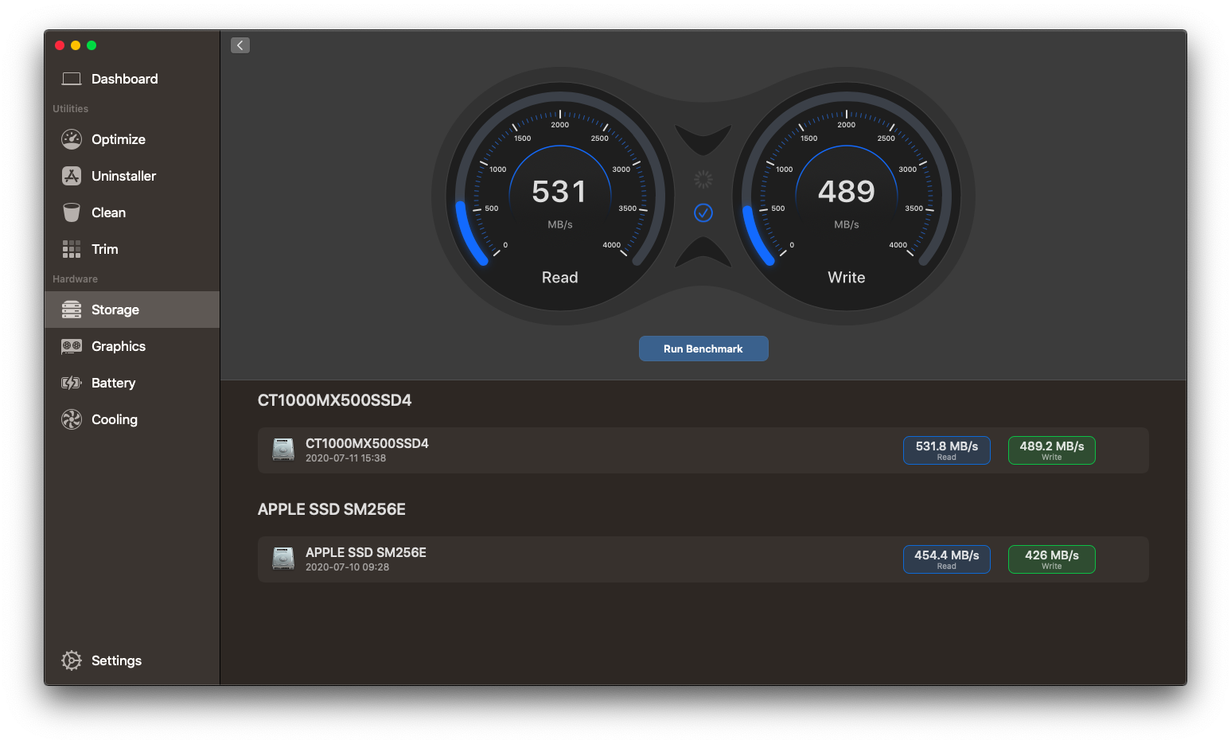Open the Dashboard sidebar item

tap(132, 79)
